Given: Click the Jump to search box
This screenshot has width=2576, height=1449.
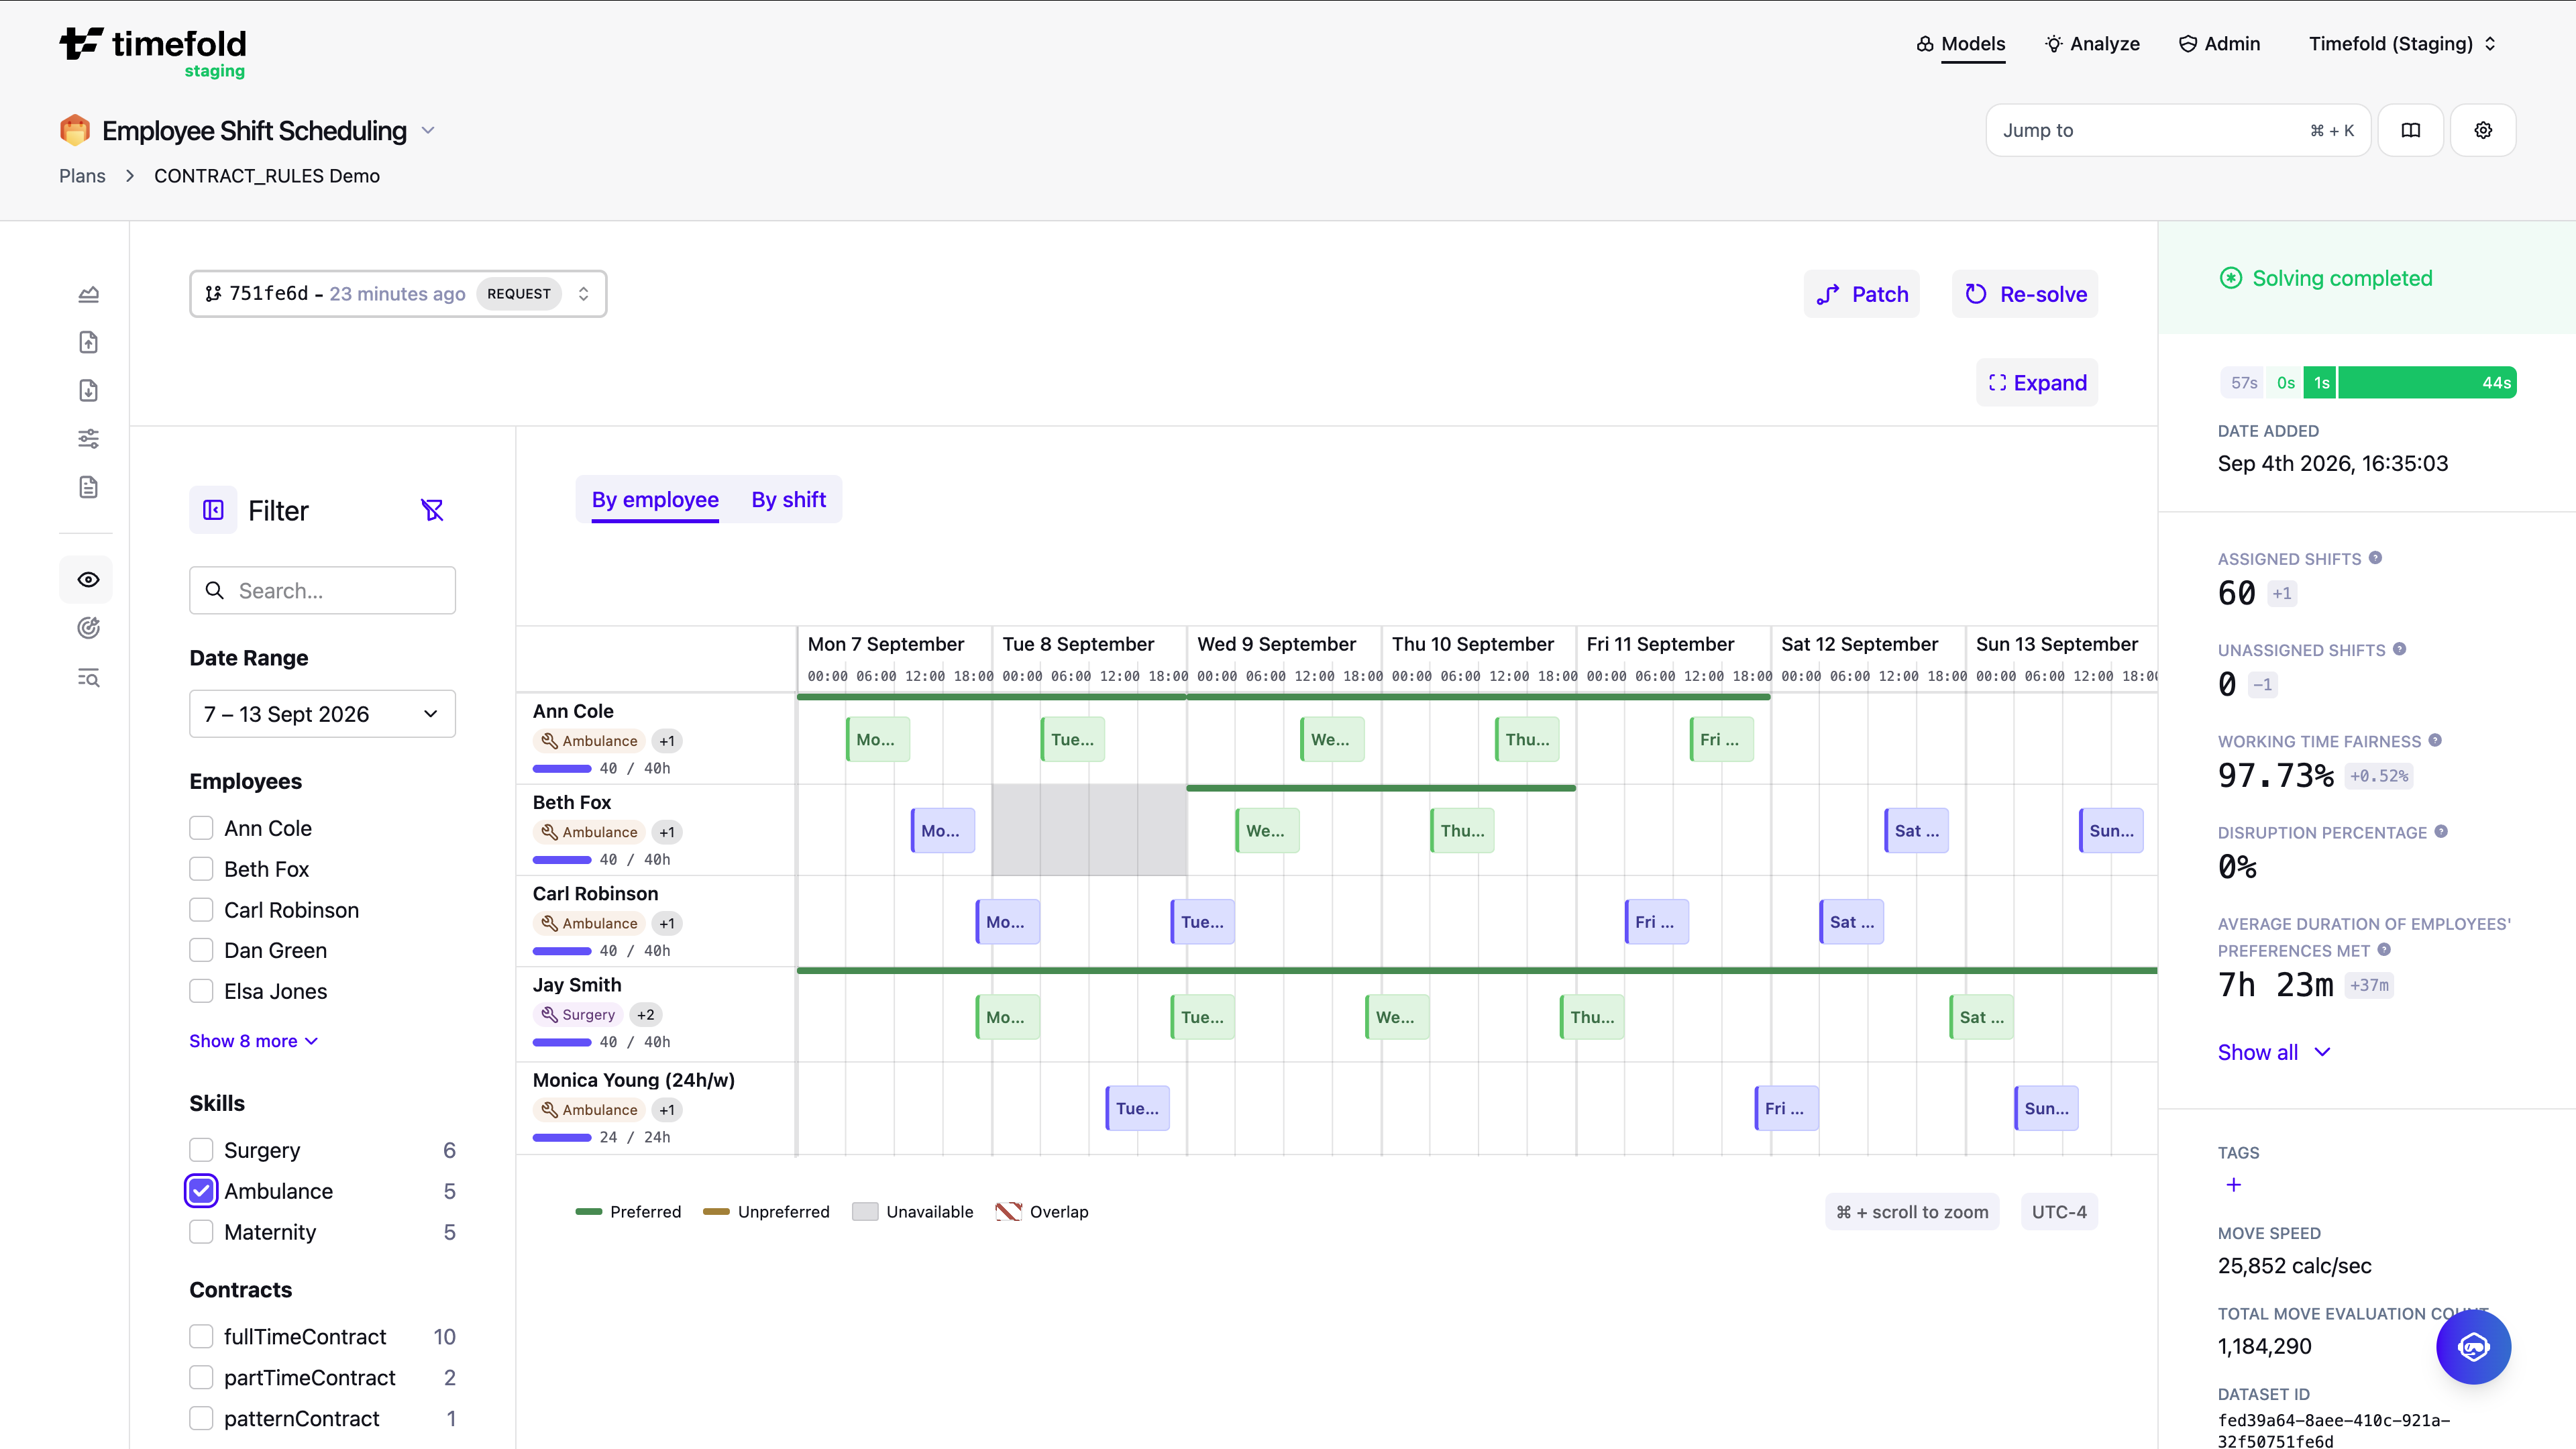Looking at the screenshot, I should (x=2178, y=130).
